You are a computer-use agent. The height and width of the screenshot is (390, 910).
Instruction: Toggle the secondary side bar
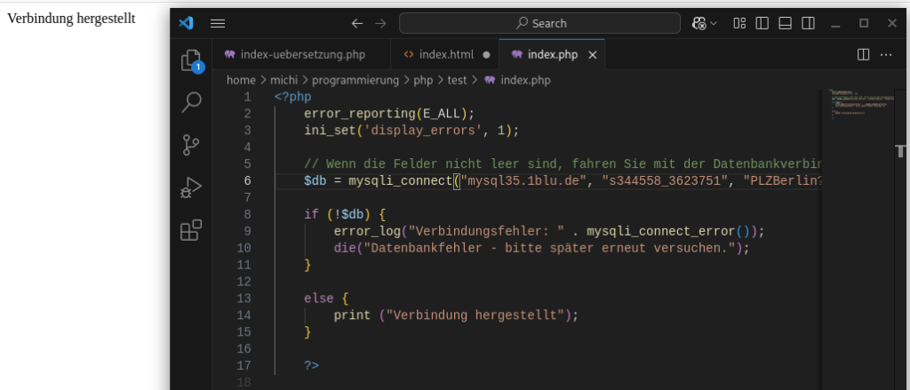point(808,23)
